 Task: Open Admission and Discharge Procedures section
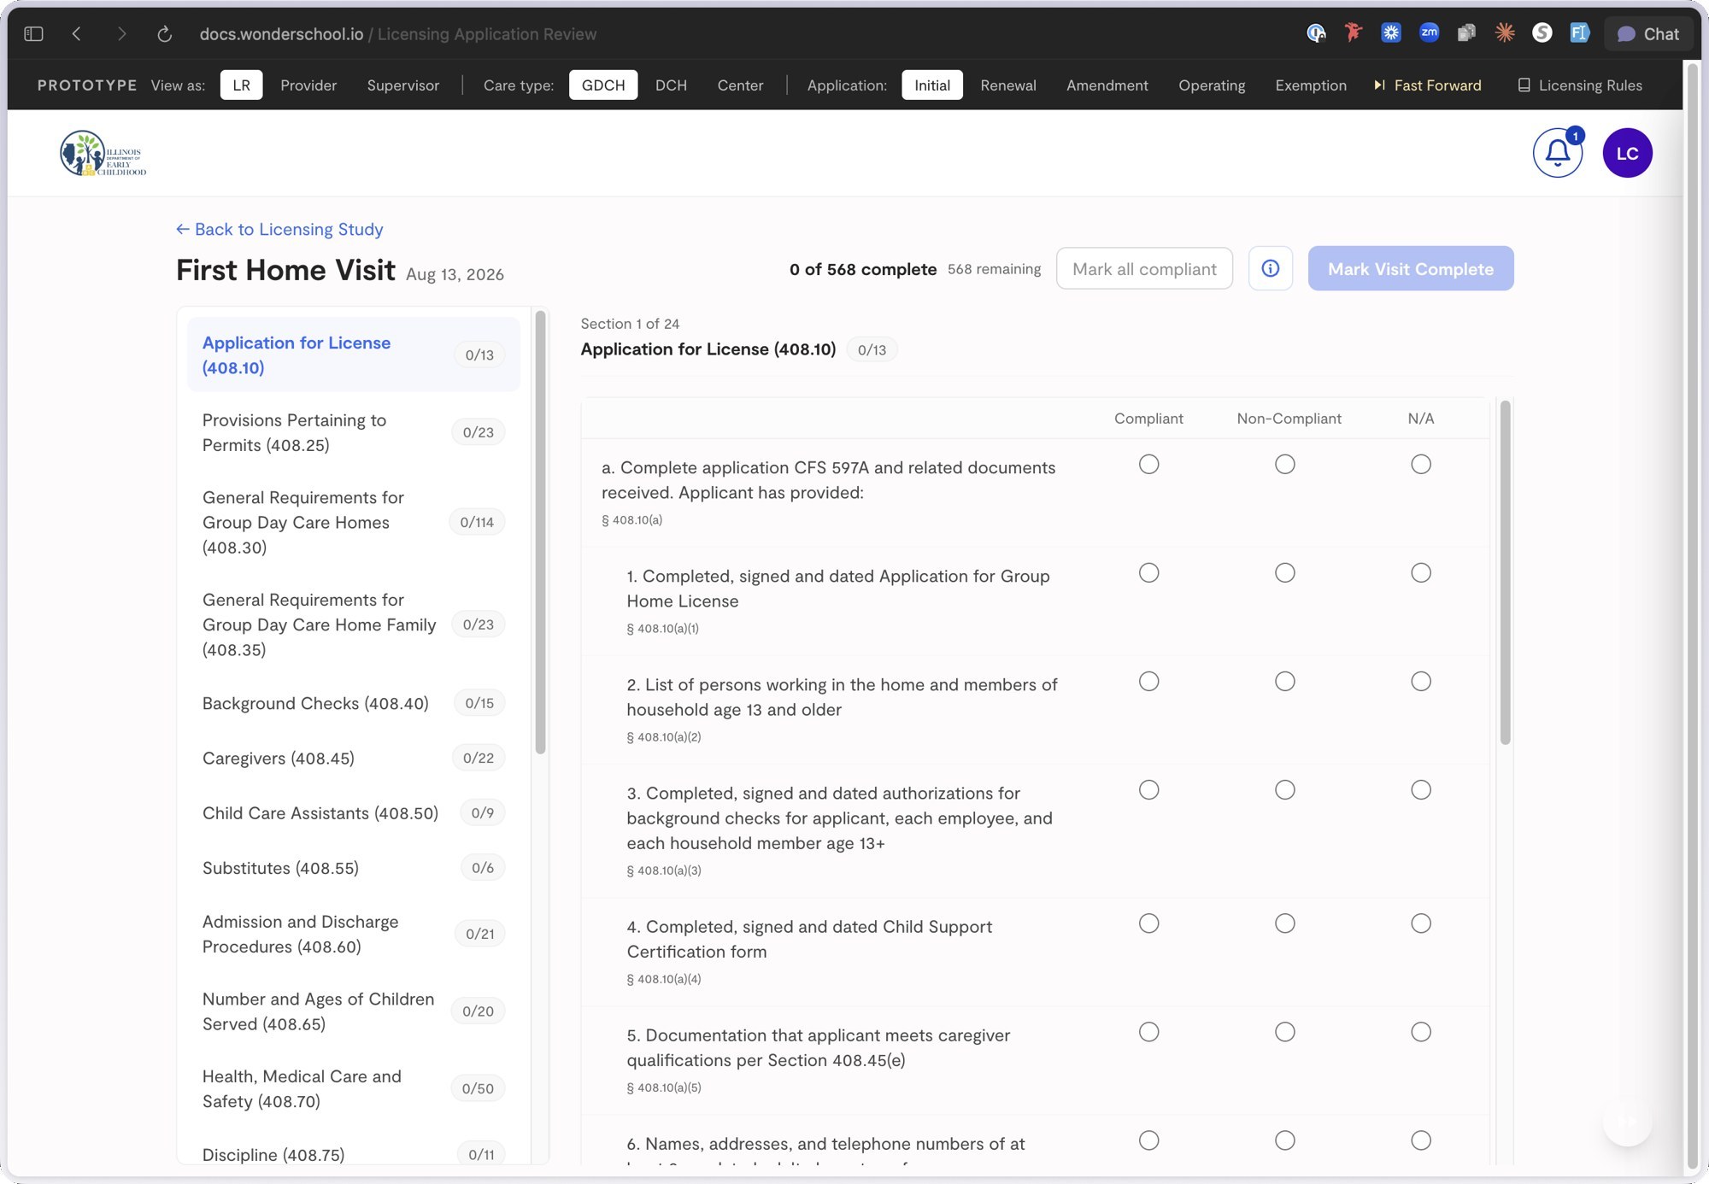click(x=353, y=934)
